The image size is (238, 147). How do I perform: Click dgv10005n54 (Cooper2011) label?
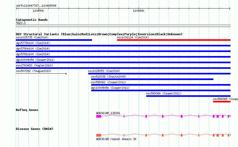110,88
